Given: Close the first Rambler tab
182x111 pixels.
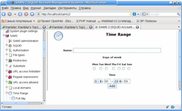Looking at the screenshot, I should [44, 27].
